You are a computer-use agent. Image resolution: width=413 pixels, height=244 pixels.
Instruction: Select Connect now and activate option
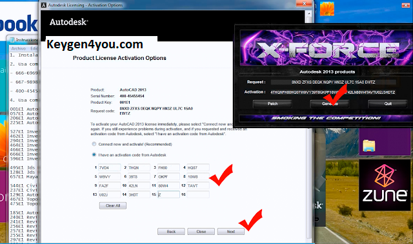94,144
